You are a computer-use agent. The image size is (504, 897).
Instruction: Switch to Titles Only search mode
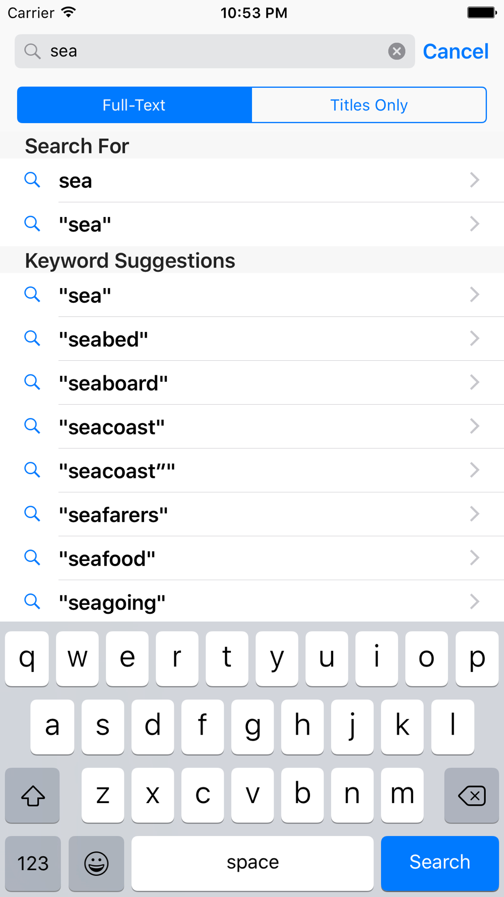[x=369, y=105]
